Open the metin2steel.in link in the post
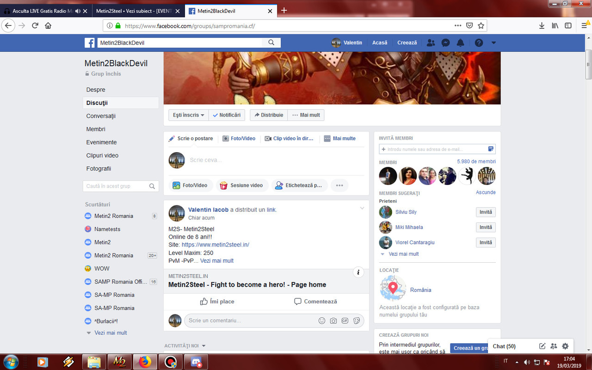The image size is (592, 370). pyautogui.click(x=216, y=244)
